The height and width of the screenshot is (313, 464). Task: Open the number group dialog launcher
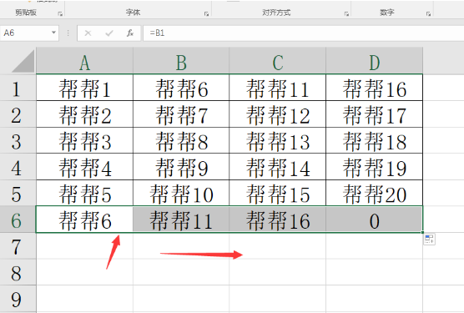(428, 13)
